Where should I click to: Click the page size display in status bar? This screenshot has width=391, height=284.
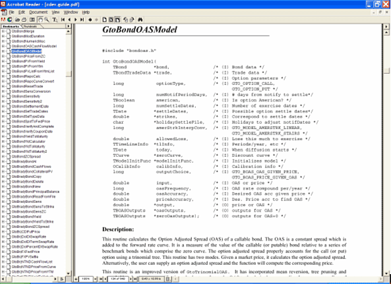tap(152, 279)
